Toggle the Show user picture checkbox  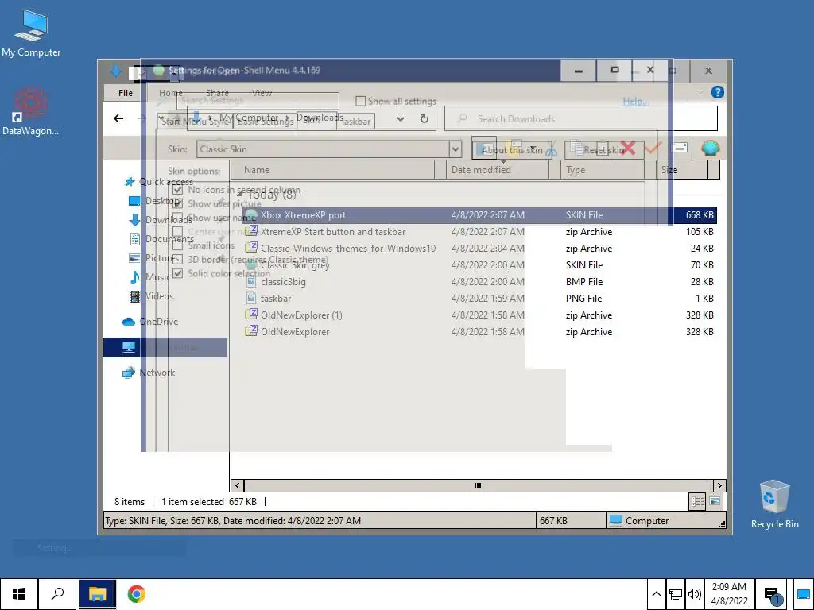point(177,203)
